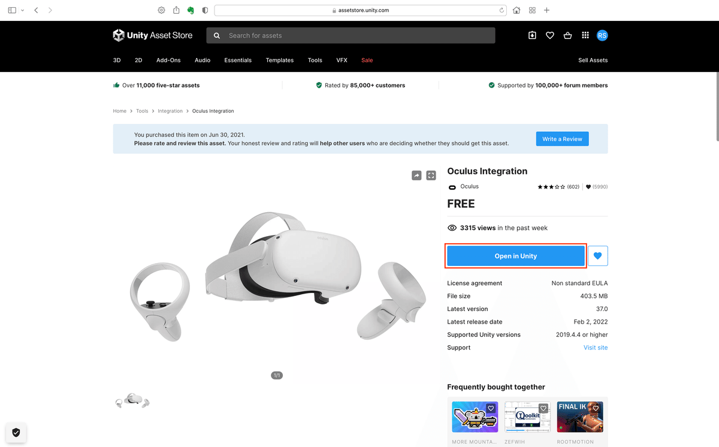Click the Write a Review button
The image size is (719, 447).
[x=563, y=139]
